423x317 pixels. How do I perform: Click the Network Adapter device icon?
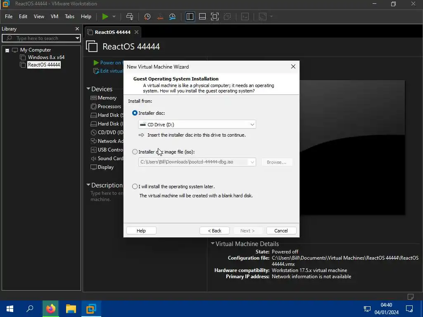click(94, 141)
